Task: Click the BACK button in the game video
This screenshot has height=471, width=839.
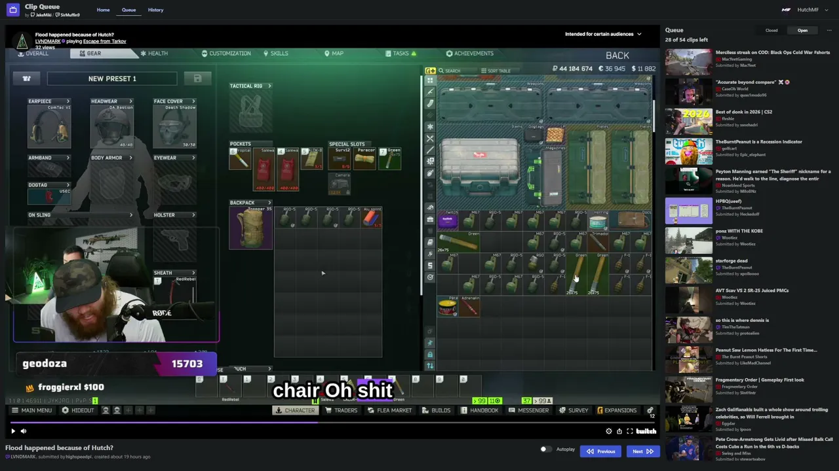Action: tap(617, 56)
